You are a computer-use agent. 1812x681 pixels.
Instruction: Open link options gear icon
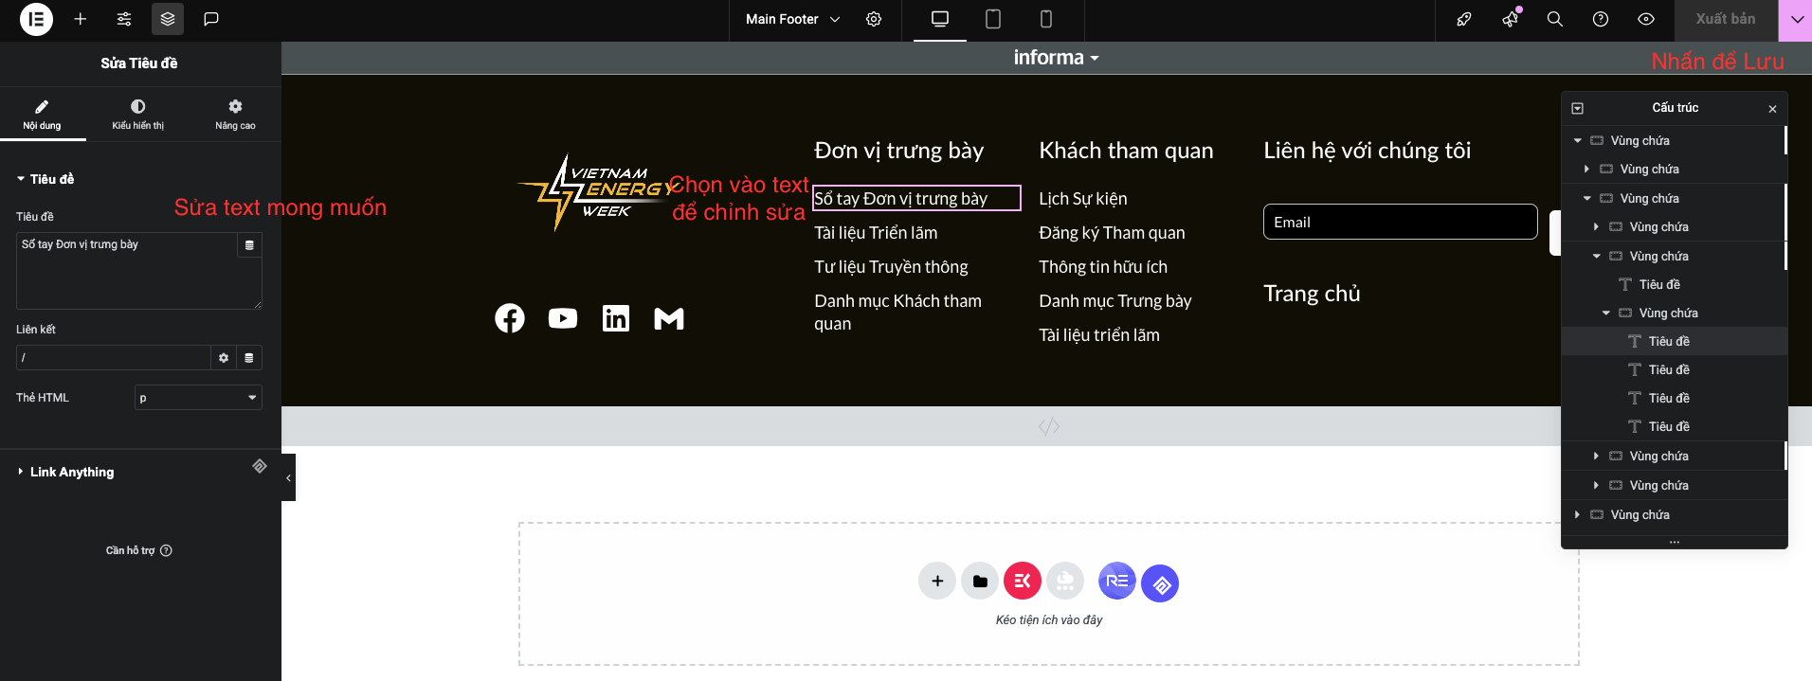(x=224, y=358)
